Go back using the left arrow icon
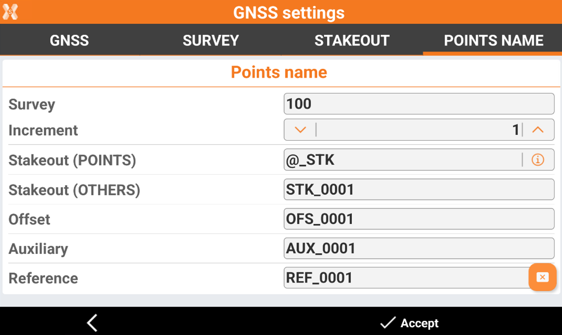This screenshot has height=335, width=562. point(92,323)
